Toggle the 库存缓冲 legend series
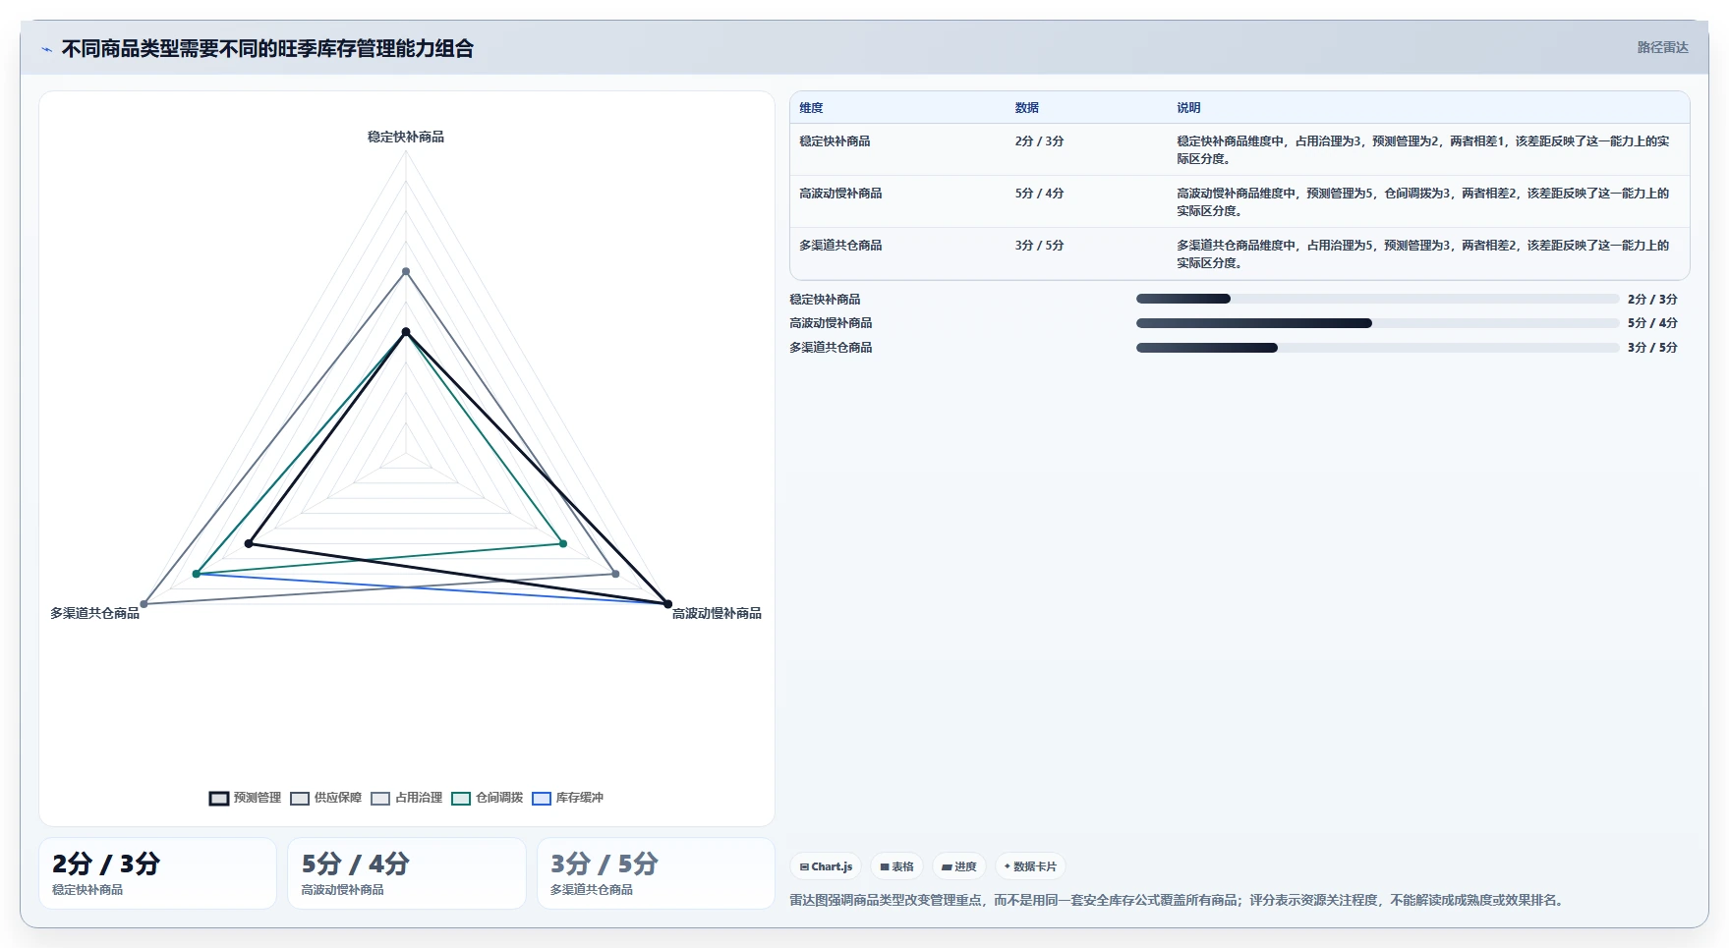Image resolution: width=1729 pixels, height=948 pixels. [567, 798]
